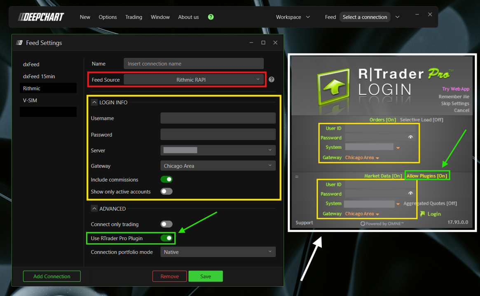
Task: Close the Feed Settings window
Action: pyautogui.click(x=275, y=42)
